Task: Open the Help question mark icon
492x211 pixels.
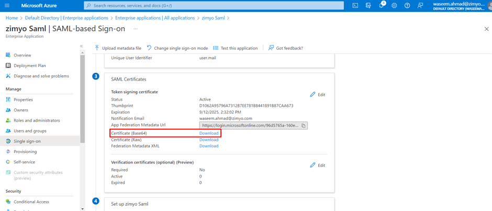Action: coord(407,6)
